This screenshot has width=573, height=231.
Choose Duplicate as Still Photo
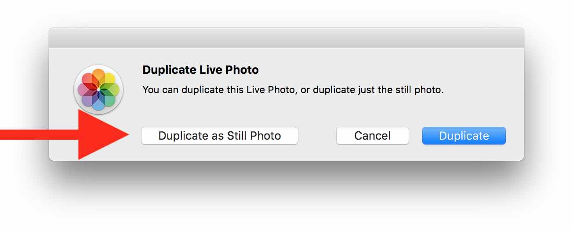219,136
